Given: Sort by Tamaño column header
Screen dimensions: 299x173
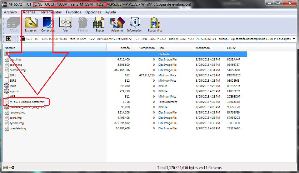Looking at the screenshot, I should click(119, 48).
